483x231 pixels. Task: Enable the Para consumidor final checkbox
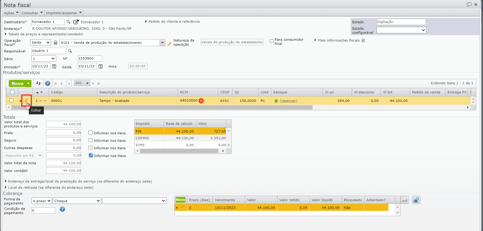(272, 41)
